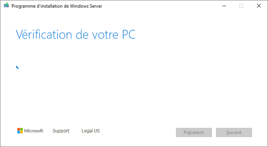Click the Microsoft wordmark text

34,131
